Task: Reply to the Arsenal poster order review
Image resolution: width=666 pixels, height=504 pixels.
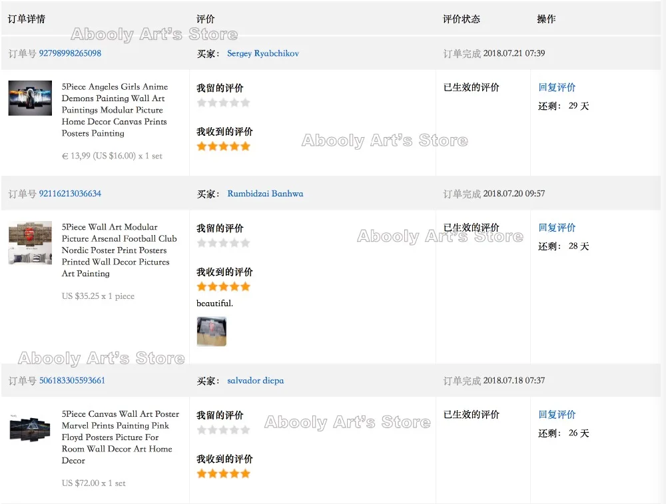Action: point(557,228)
